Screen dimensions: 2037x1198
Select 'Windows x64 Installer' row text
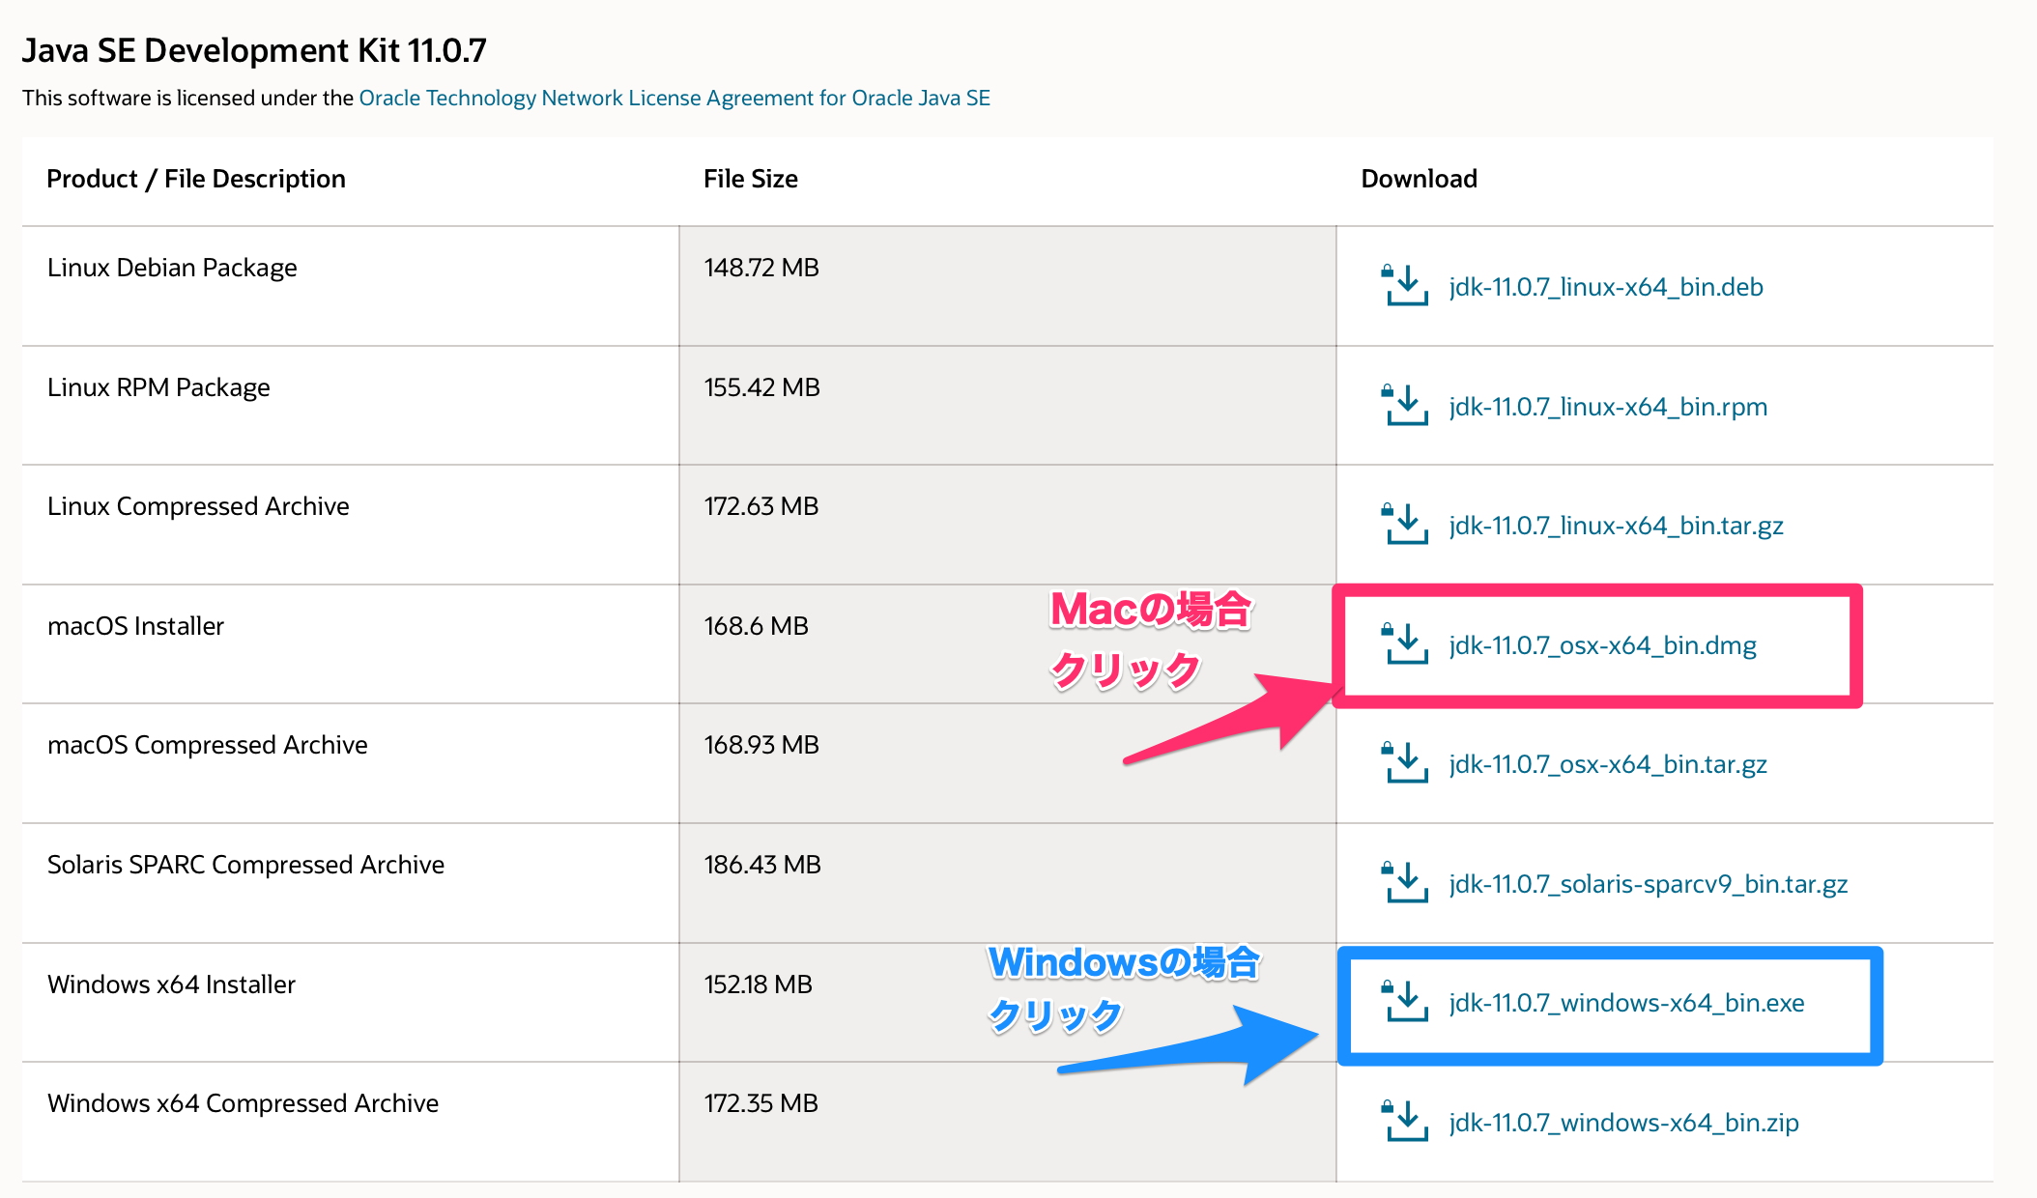pyautogui.click(x=171, y=984)
